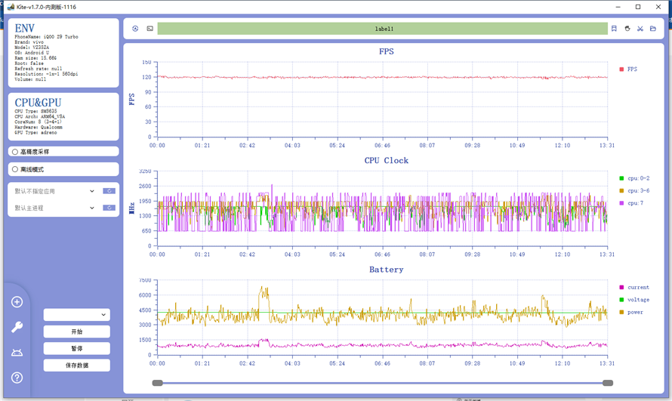Open the wrench settings icon
This screenshot has width=672, height=401.
17,327
